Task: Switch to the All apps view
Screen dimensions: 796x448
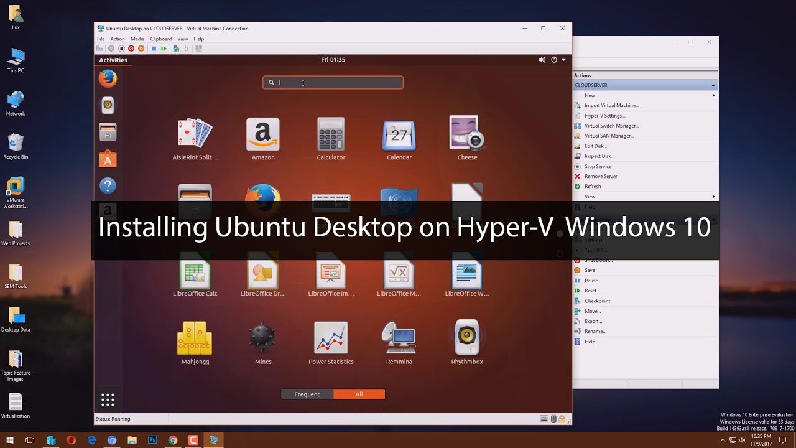Action: [x=359, y=394]
